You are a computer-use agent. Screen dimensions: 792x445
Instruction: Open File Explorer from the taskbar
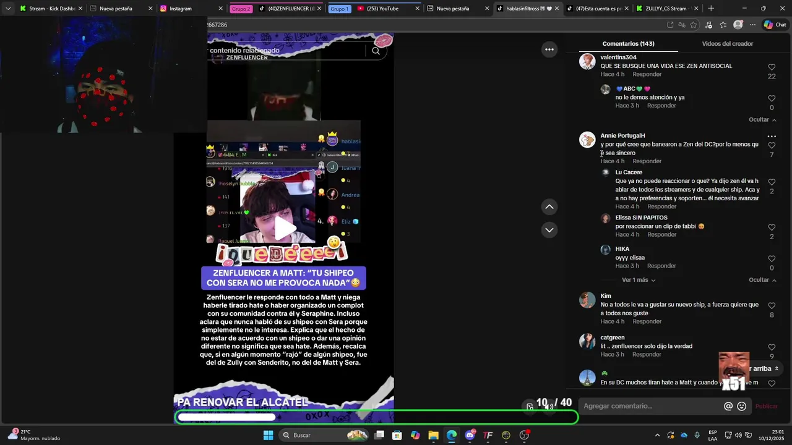tap(433, 435)
